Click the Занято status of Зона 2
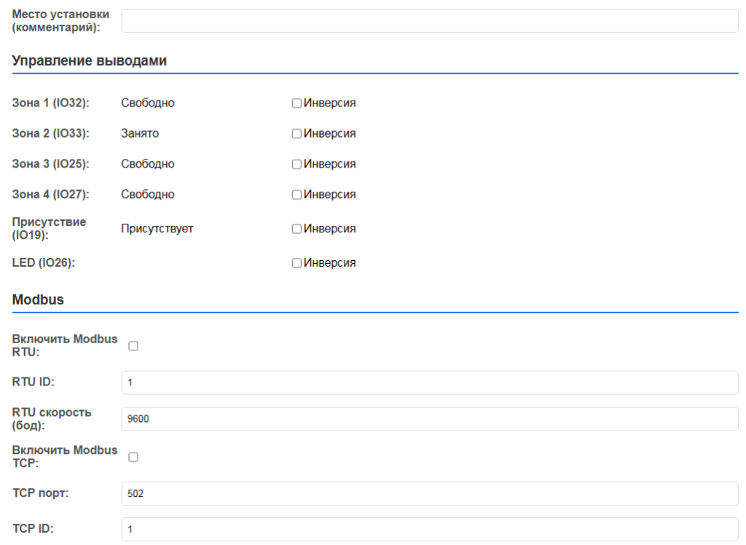 (140, 133)
